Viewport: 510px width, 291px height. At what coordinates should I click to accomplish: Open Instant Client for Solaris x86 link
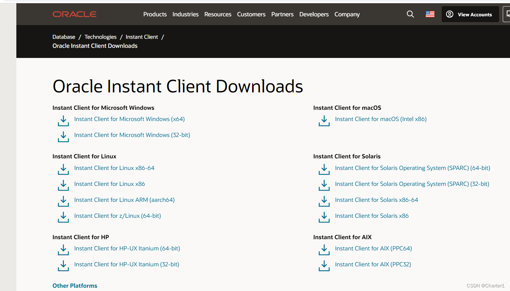tap(372, 216)
